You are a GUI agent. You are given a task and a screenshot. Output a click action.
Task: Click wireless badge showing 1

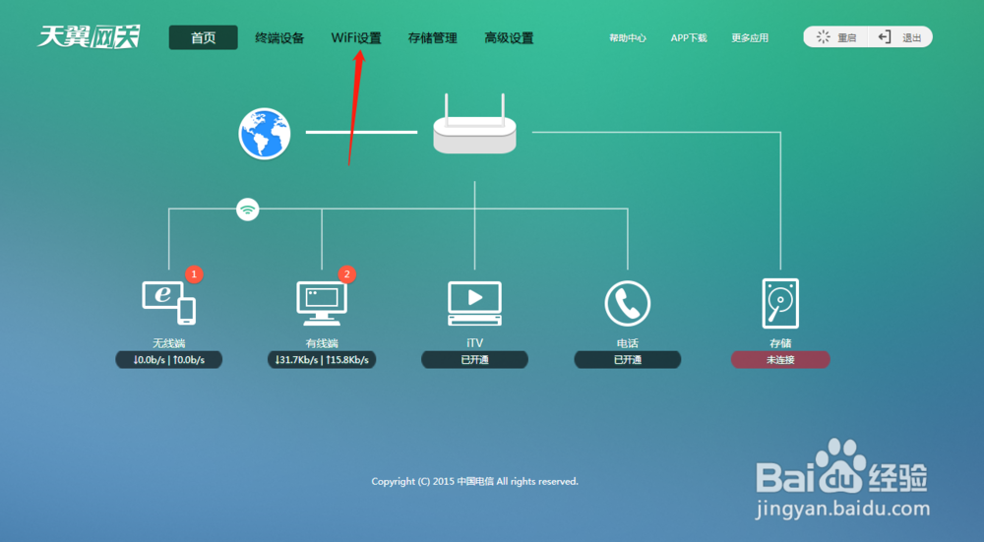point(194,274)
